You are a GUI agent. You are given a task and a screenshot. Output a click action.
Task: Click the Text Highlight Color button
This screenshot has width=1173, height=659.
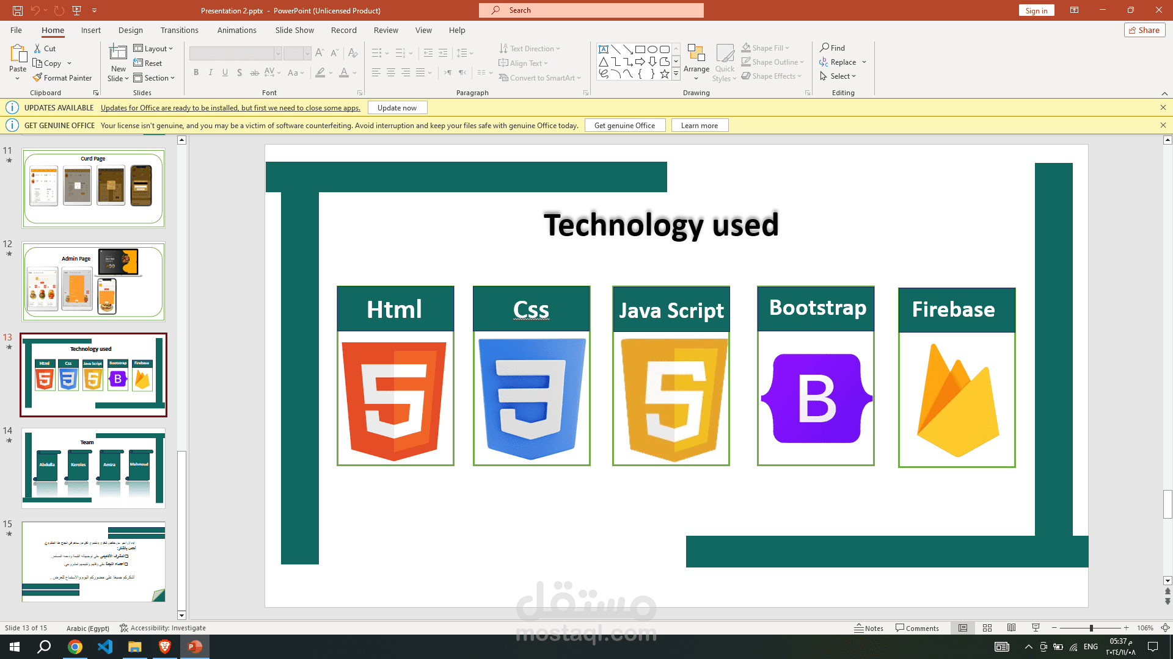320,73
